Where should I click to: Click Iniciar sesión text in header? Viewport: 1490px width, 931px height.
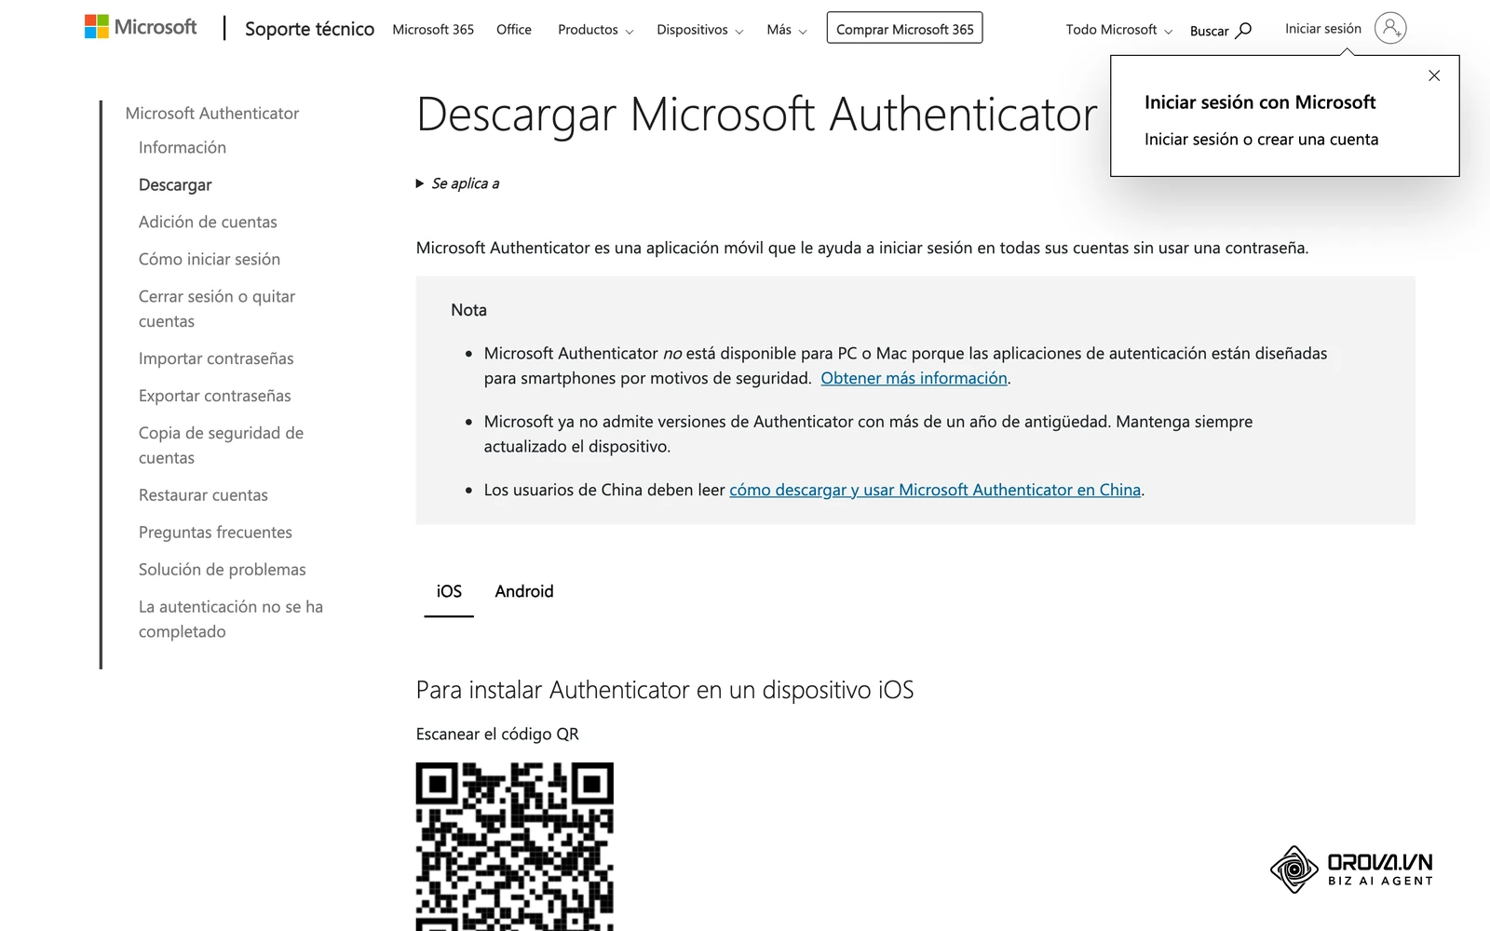1322,29
